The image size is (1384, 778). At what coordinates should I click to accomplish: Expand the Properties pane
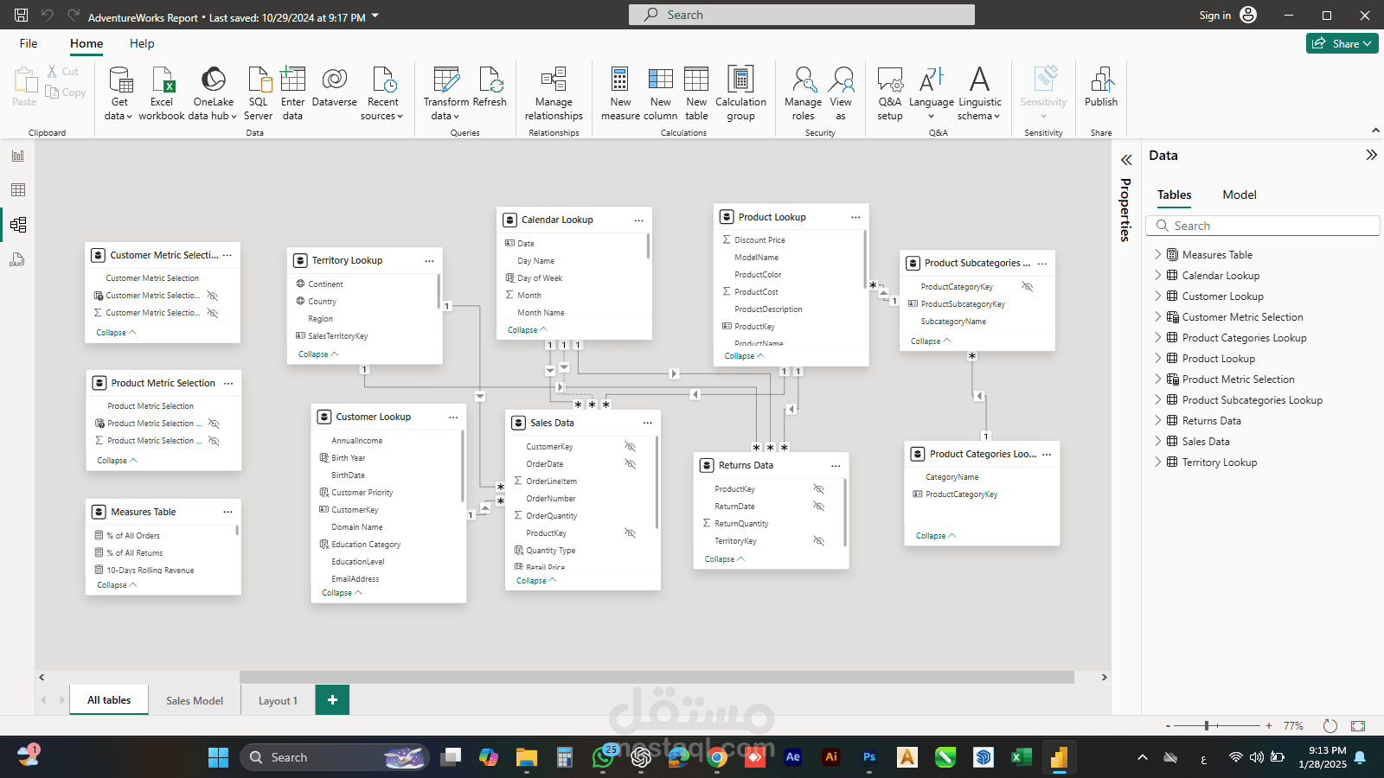[1125, 160]
